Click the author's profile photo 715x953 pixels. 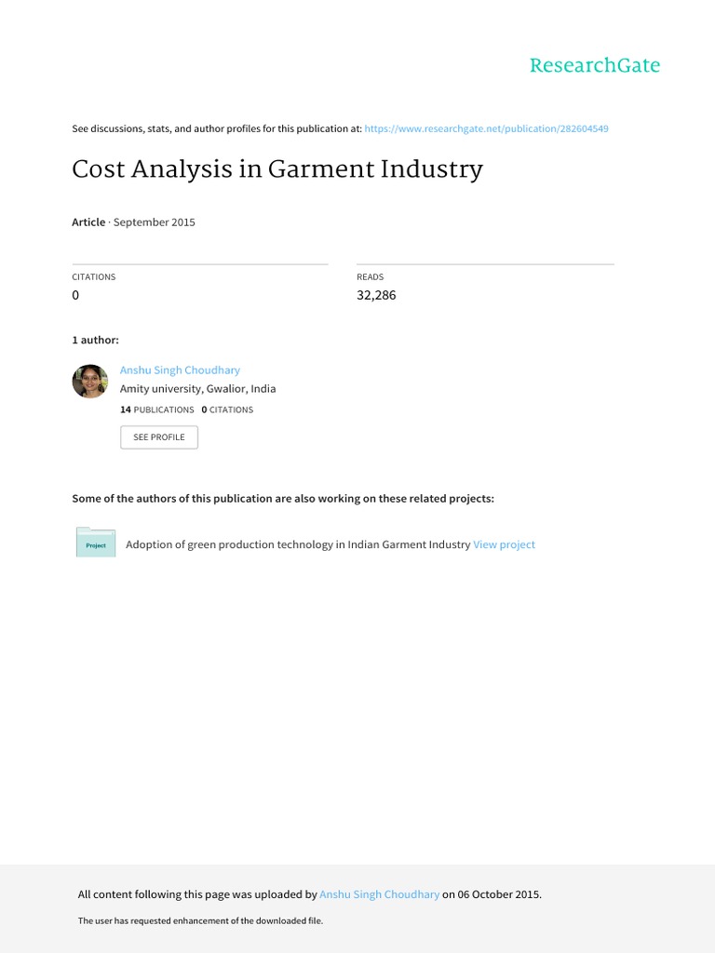90,382
